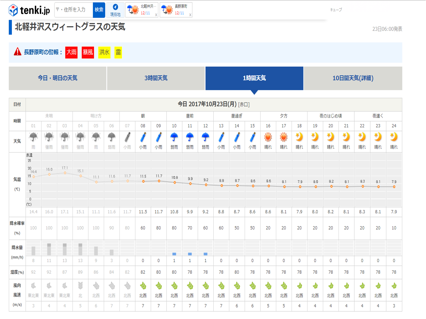The height and width of the screenshot is (319, 426).
Task: Click the temperature graph point at hour 09
Action: pos(159,181)
